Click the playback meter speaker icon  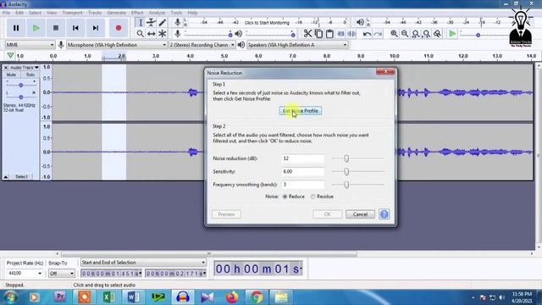[360, 22]
